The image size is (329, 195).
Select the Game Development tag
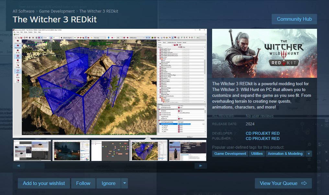(x=230, y=154)
